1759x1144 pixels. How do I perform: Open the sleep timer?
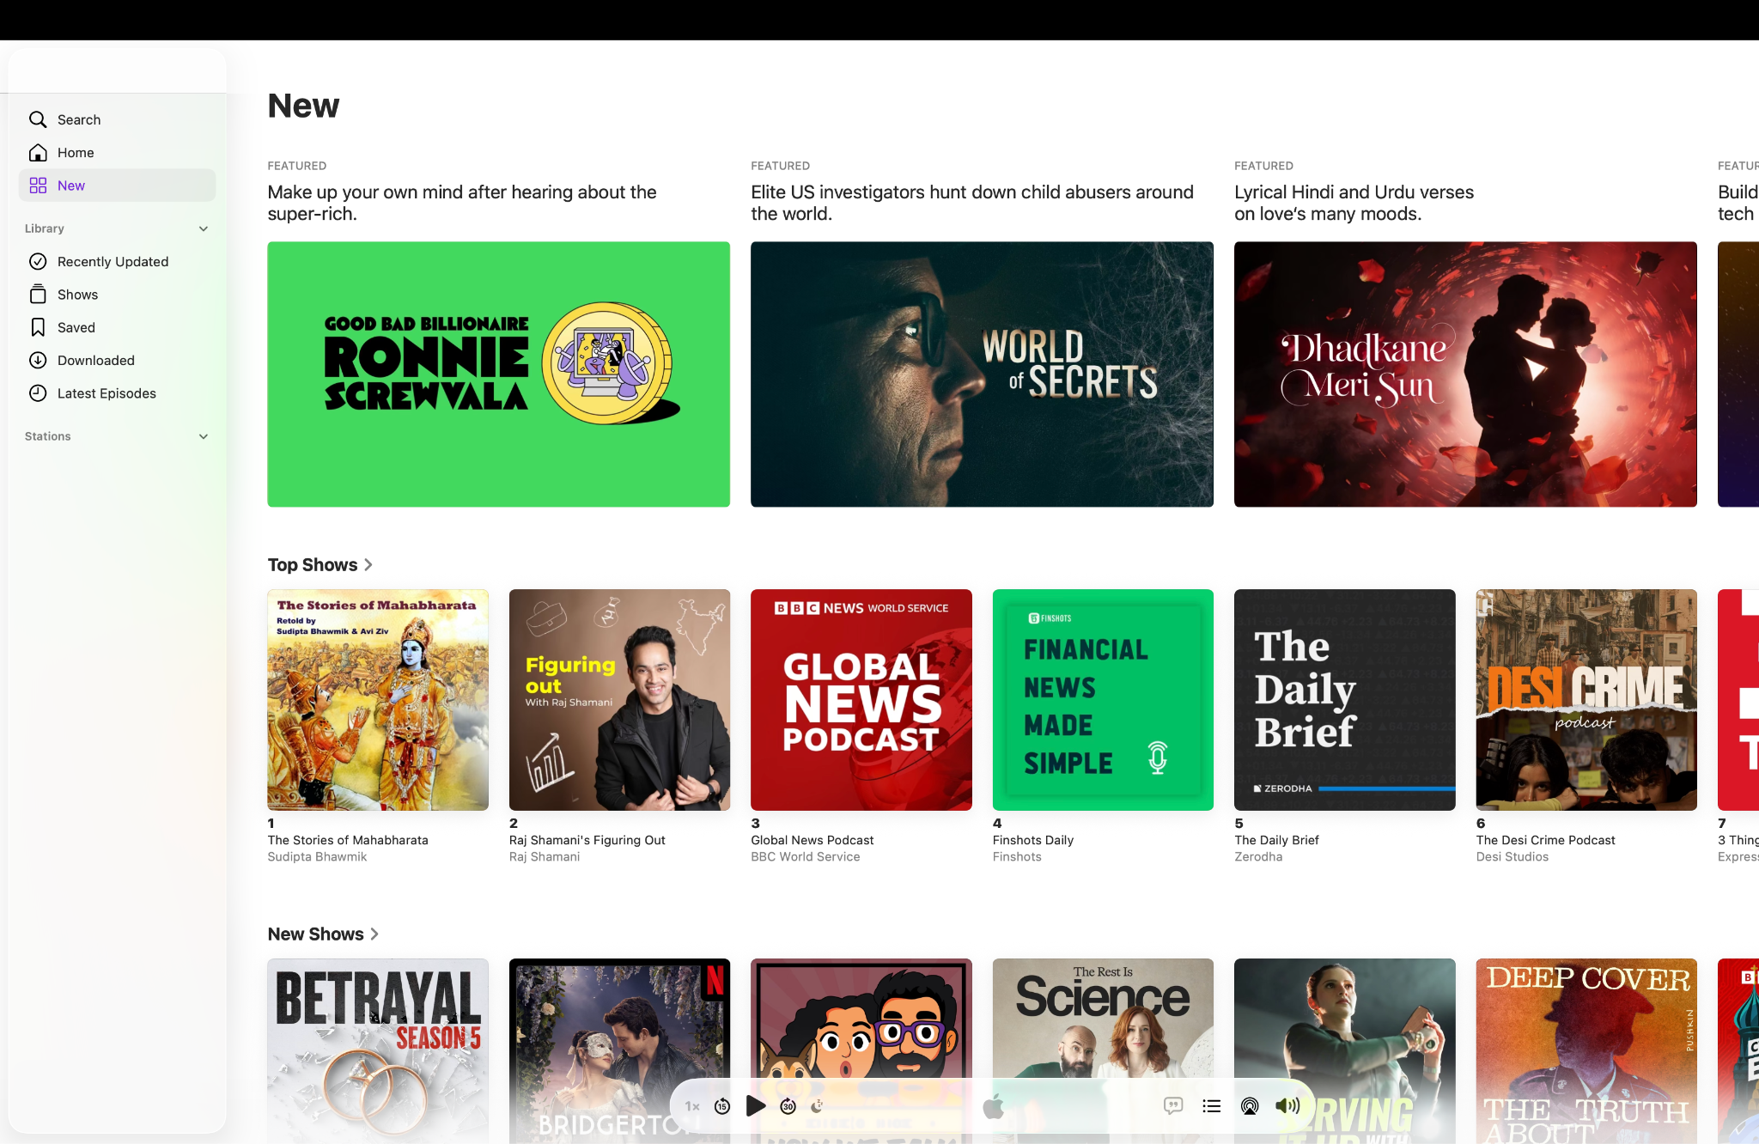coord(817,1107)
